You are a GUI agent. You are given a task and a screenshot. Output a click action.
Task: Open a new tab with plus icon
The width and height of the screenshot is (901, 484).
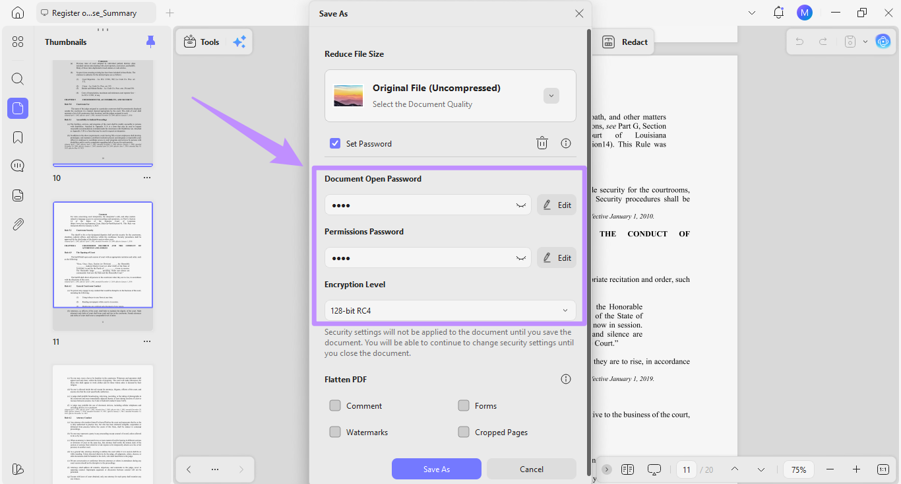170,13
